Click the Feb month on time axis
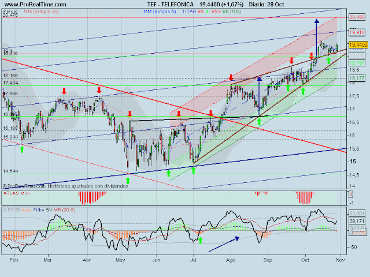This screenshot has width=370, height=277. pos(14,260)
